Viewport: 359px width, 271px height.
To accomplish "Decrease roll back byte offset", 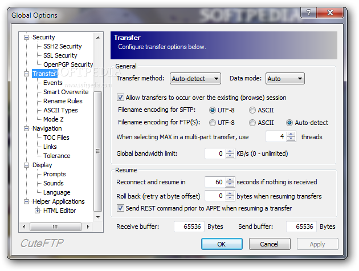I will 230,199.
